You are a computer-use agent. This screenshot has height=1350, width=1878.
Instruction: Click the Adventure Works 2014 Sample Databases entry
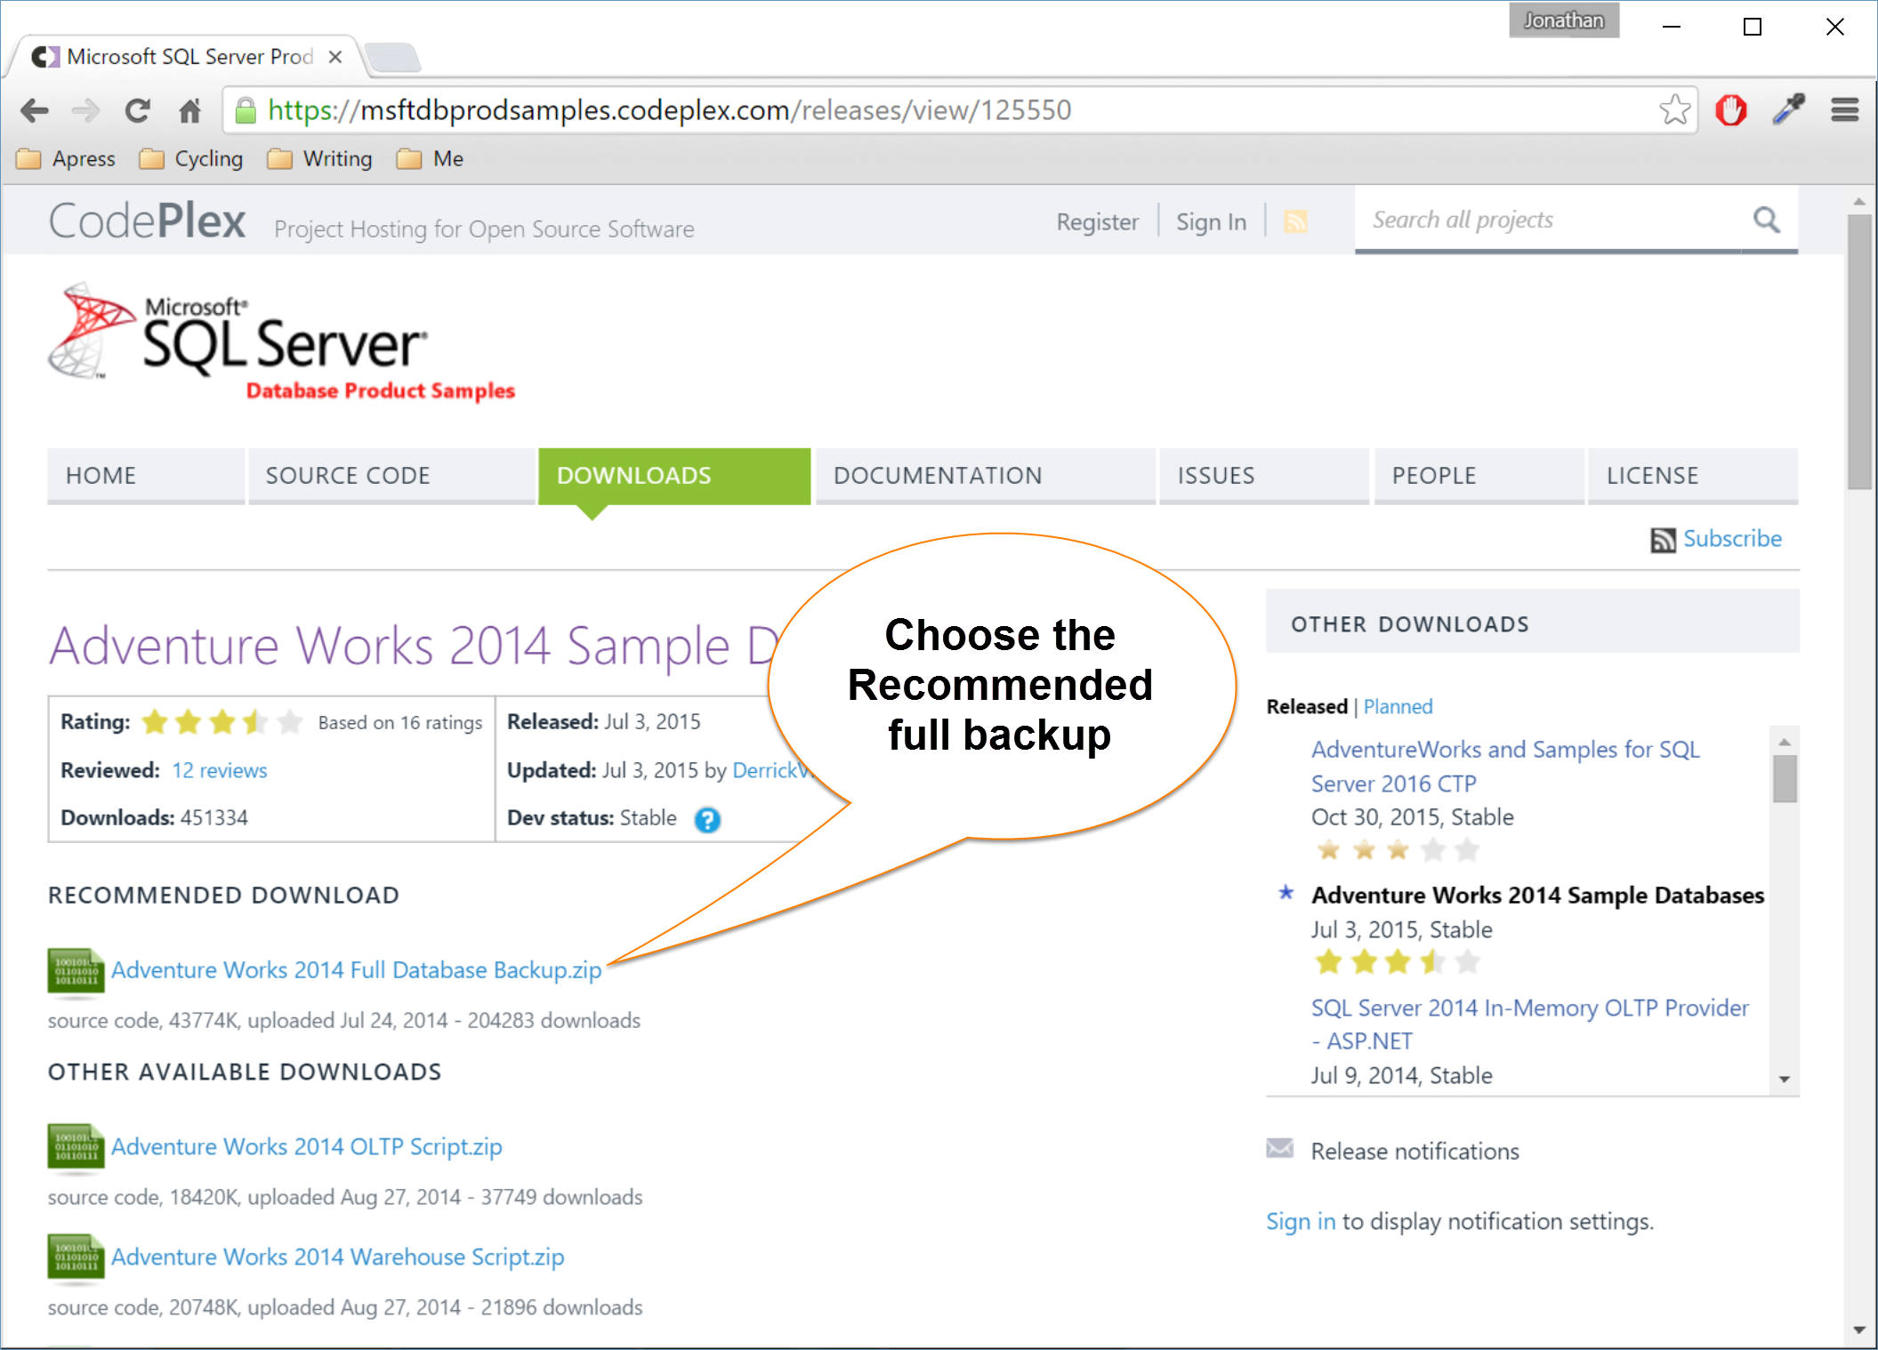pyautogui.click(x=1537, y=896)
